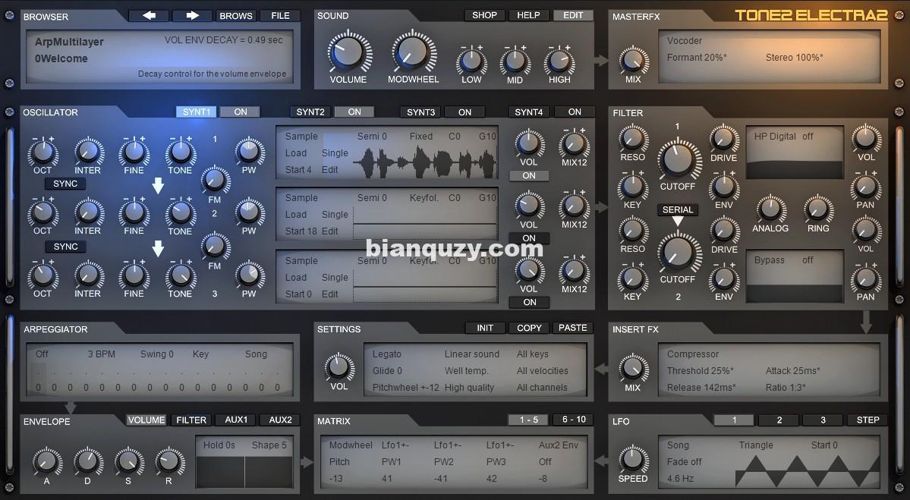Open the Linear sound mode menu
This screenshot has height=500, width=910.
tap(472, 354)
